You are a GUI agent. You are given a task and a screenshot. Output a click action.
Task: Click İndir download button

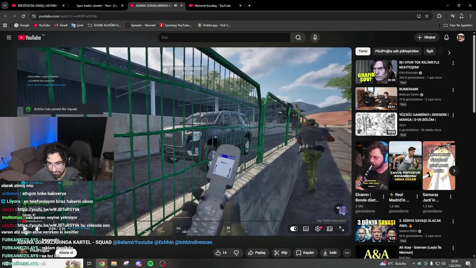coord(329,253)
